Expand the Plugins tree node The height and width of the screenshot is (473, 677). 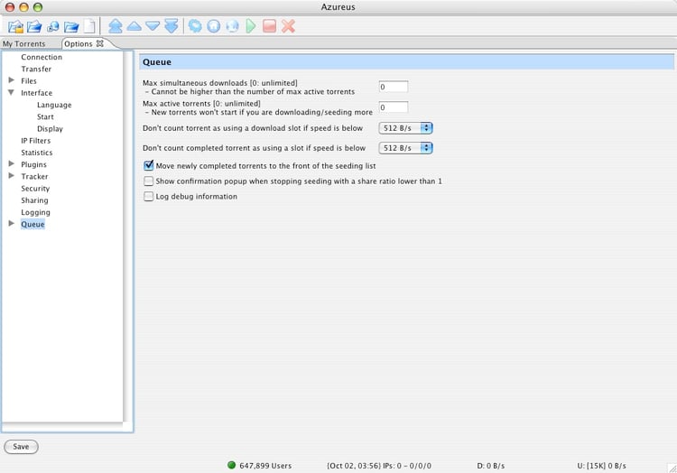tap(12, 164)
